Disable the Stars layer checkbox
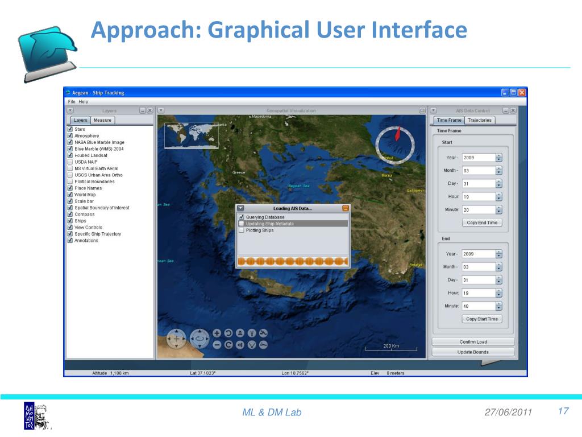 tap(70, 129)
